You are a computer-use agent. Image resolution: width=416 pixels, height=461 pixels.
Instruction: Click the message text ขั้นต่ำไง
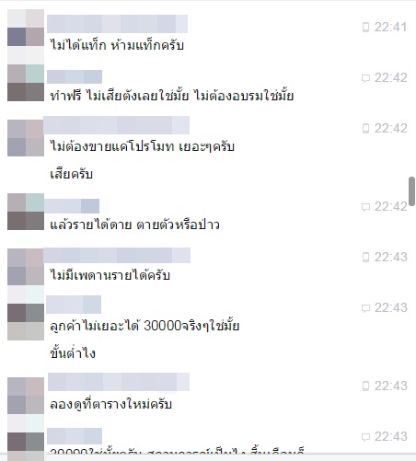(x=73, y=353)
